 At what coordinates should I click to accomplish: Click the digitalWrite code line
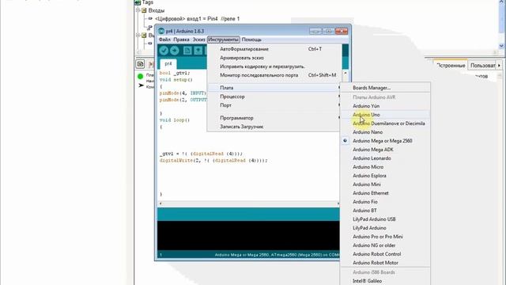[x=213, y=160]
